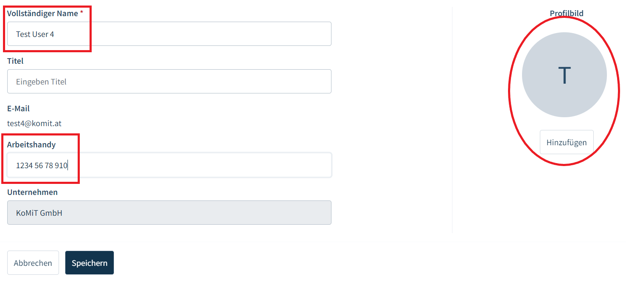
Task: Click the email address test4@komit.at
Action: tap(34, 124)
